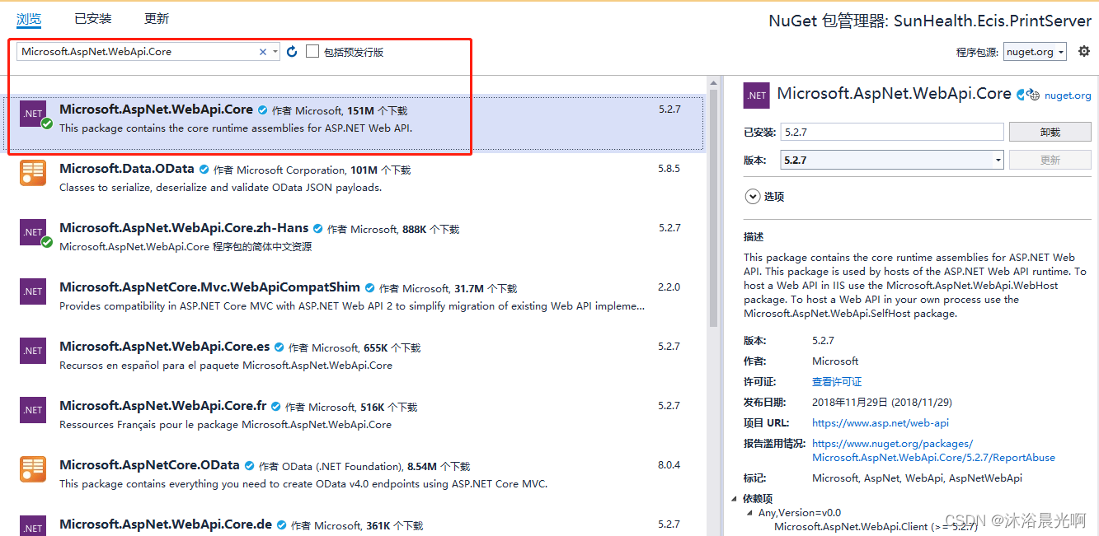Collapse the Dependencies (依赖项) section
Viewport: 1099px width, 536px height.
(x=735, y=499)
